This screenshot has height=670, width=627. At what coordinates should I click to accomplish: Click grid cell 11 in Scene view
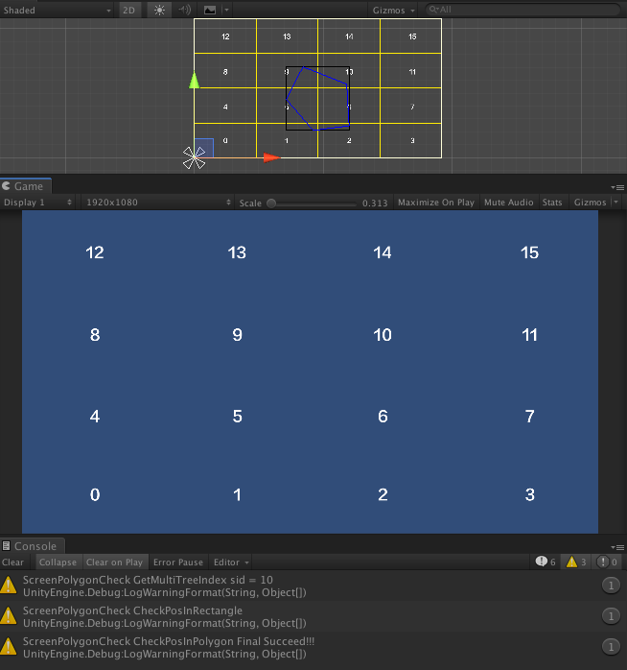coord(411,71)
